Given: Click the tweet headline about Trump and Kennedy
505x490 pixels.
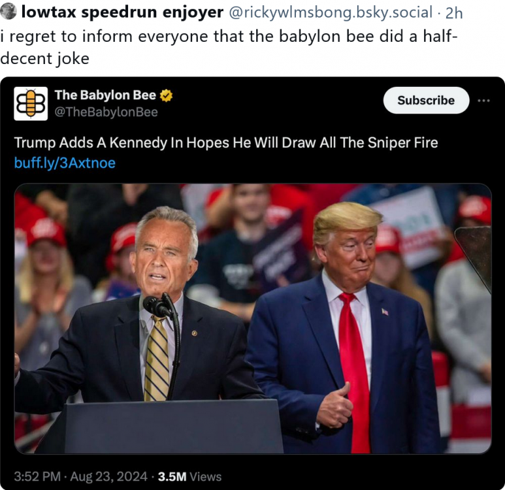Looking at the screenshot, I should coord(226,142).
